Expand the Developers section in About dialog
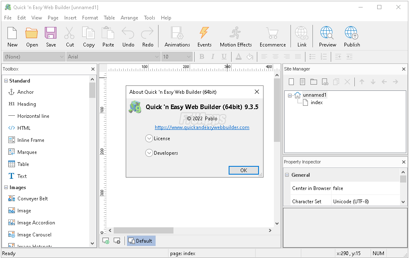 coord(149,153)
